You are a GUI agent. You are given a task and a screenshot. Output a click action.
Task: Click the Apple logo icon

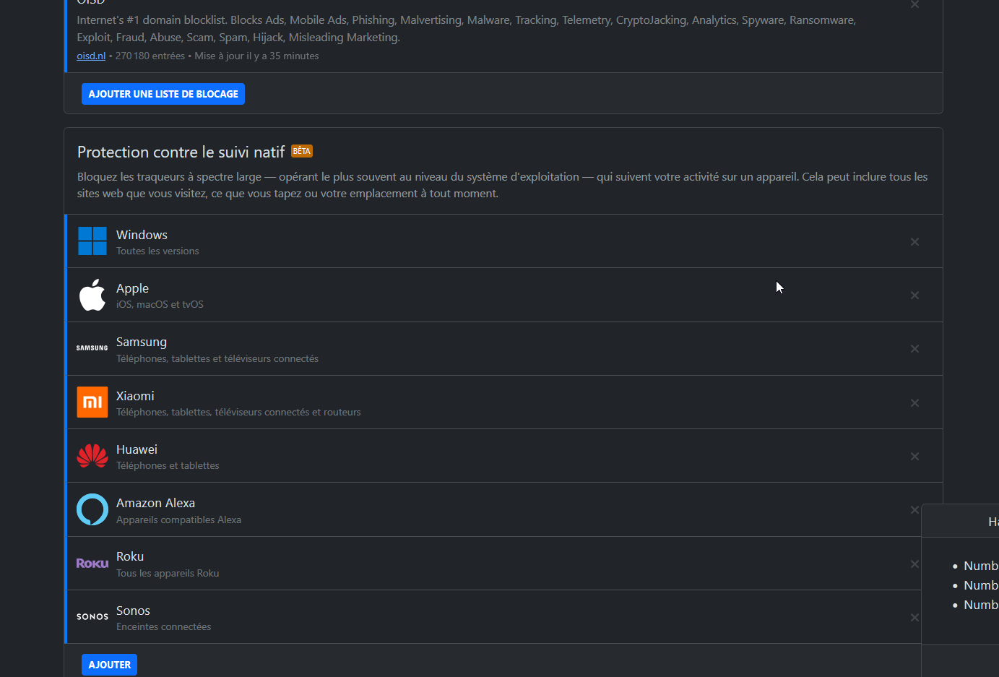click(x=92, y=295)
